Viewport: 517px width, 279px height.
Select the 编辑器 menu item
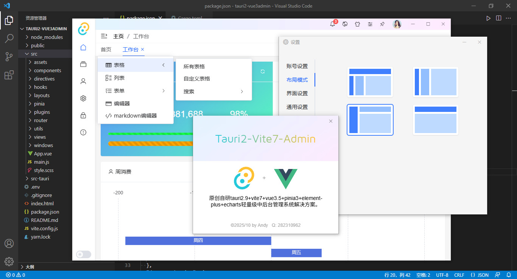pyautogui.click(x=135, y=103)
